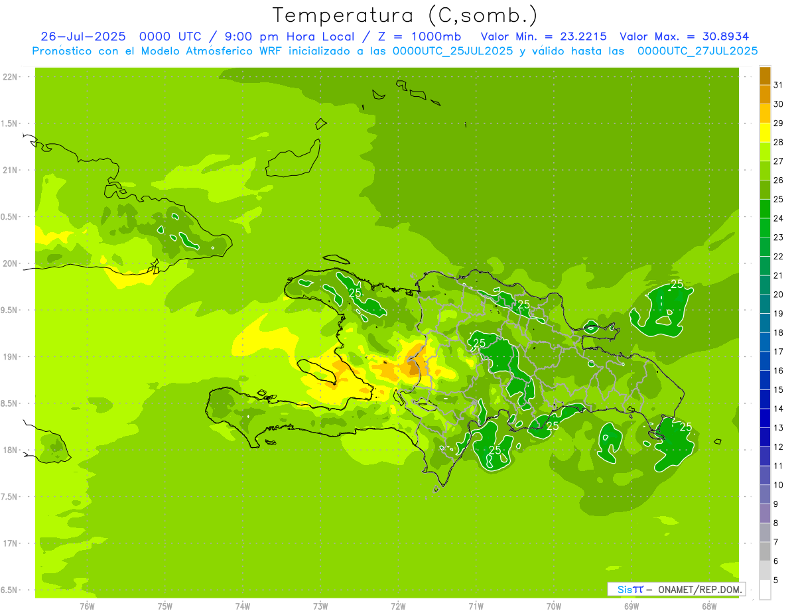Click the Valor Max. = 30.8934 text
The image size is (796, 615).
coord(685,36)
